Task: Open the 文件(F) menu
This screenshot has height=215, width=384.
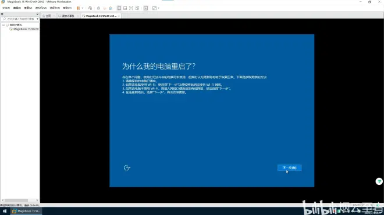Action: [x=6, y=8]
